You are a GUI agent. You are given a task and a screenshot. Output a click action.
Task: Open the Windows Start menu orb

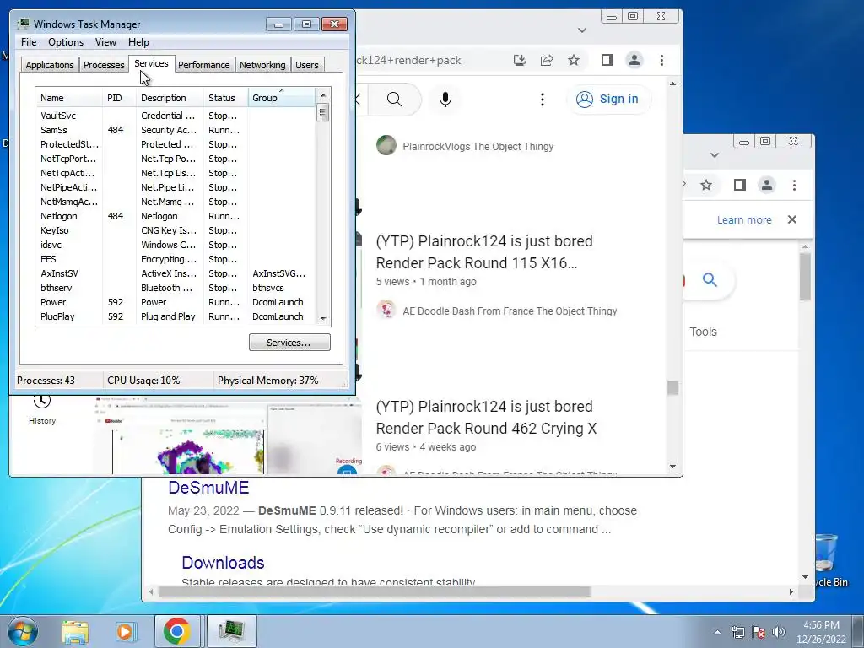pos(21,631)
